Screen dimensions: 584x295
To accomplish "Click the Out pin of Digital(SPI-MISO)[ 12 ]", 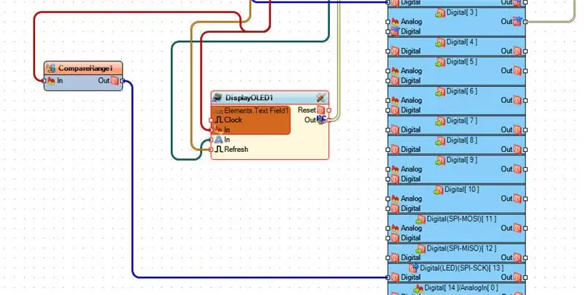I will coord(525,257).
